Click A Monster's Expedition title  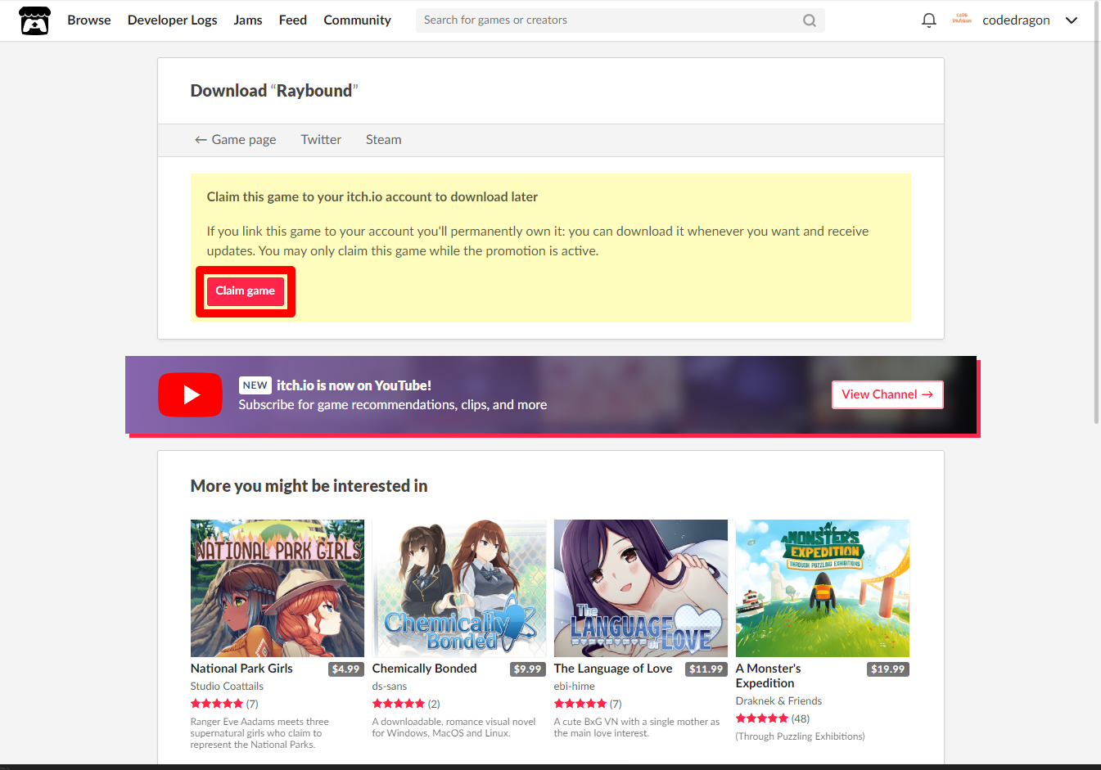coord(769,676)
